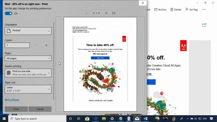This screenshot has width=217, height=122.
Task: Show hidden system tray icons
Action: (188, 119)
